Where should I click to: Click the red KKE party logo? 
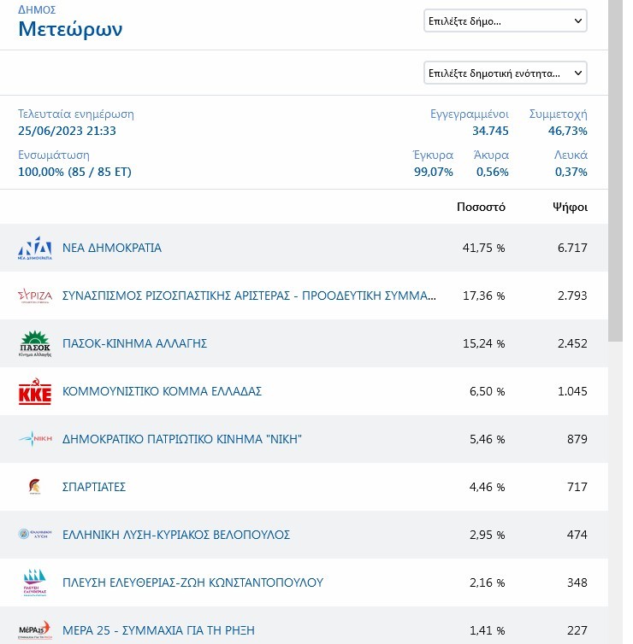tap(35, 392)
